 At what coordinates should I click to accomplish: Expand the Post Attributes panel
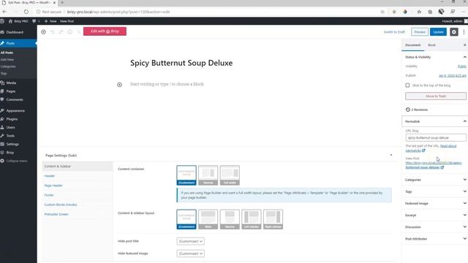435,239
